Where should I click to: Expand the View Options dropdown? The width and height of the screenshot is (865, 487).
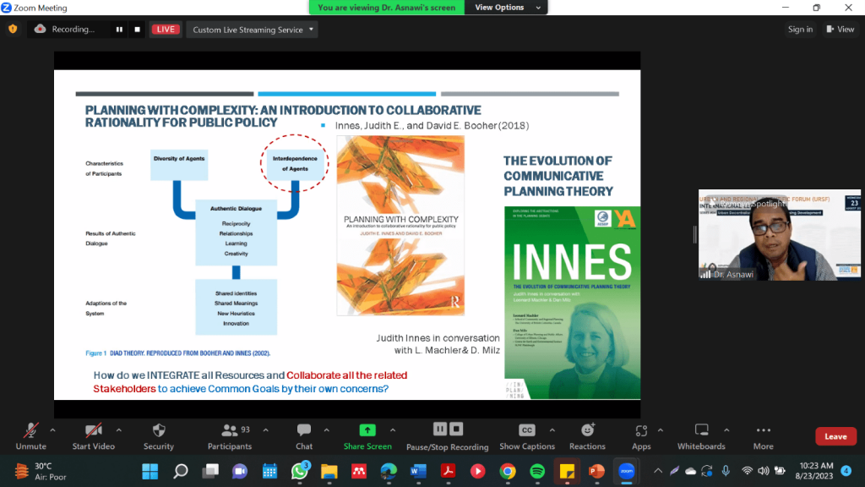pos(499,8)
